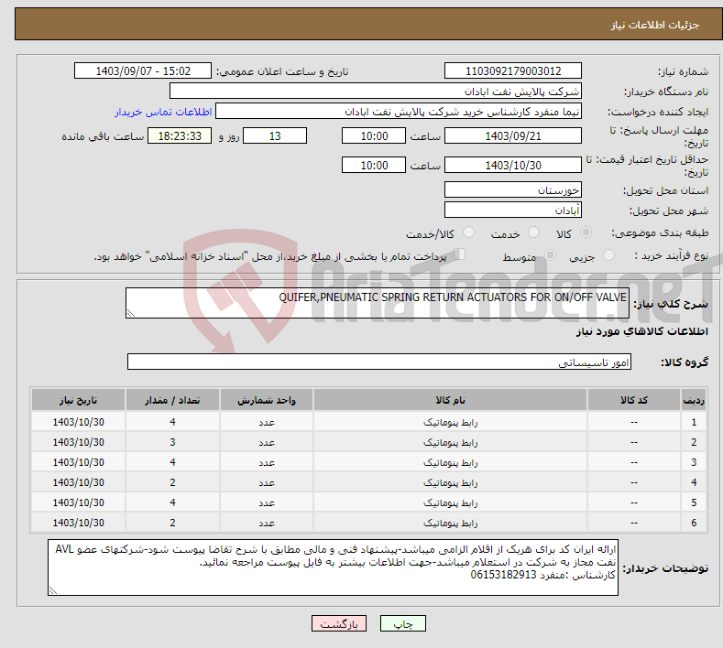Click the goods group field امور تاسیساتی
The image size is (723, 648).
click(379, 362)
